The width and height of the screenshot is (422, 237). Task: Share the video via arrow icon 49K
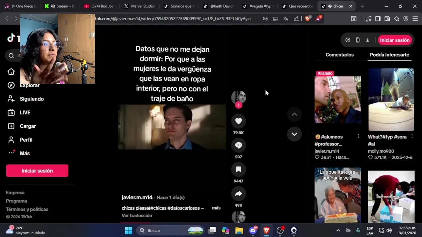(x=238, y=194)
